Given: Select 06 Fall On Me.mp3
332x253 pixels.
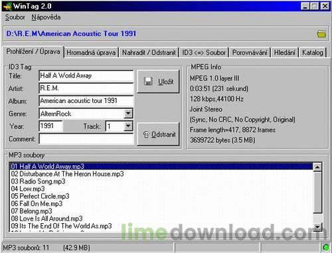Looking at the screenshot, I should click(161, 204).
